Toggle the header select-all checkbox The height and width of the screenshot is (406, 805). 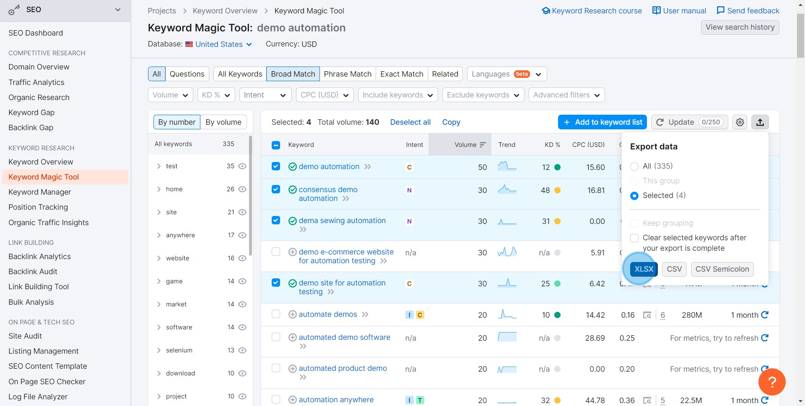pyautogui.click(x=276, y=145)
